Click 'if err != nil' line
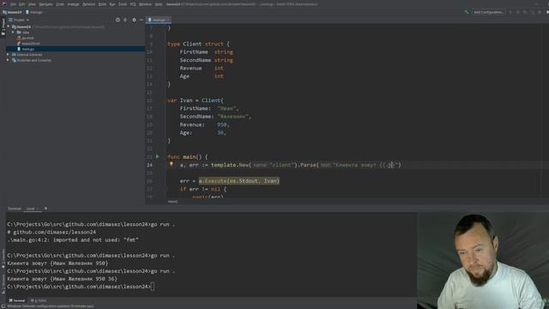 click(203, 189)
